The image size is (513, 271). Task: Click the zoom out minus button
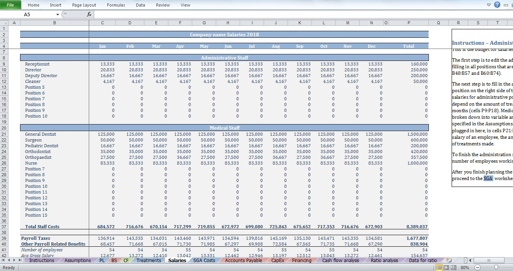pyautogui.click(x=477, y=268)
